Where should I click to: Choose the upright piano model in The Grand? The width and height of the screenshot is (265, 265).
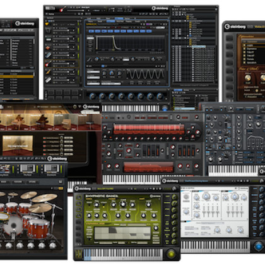click(x=66, y=122)
